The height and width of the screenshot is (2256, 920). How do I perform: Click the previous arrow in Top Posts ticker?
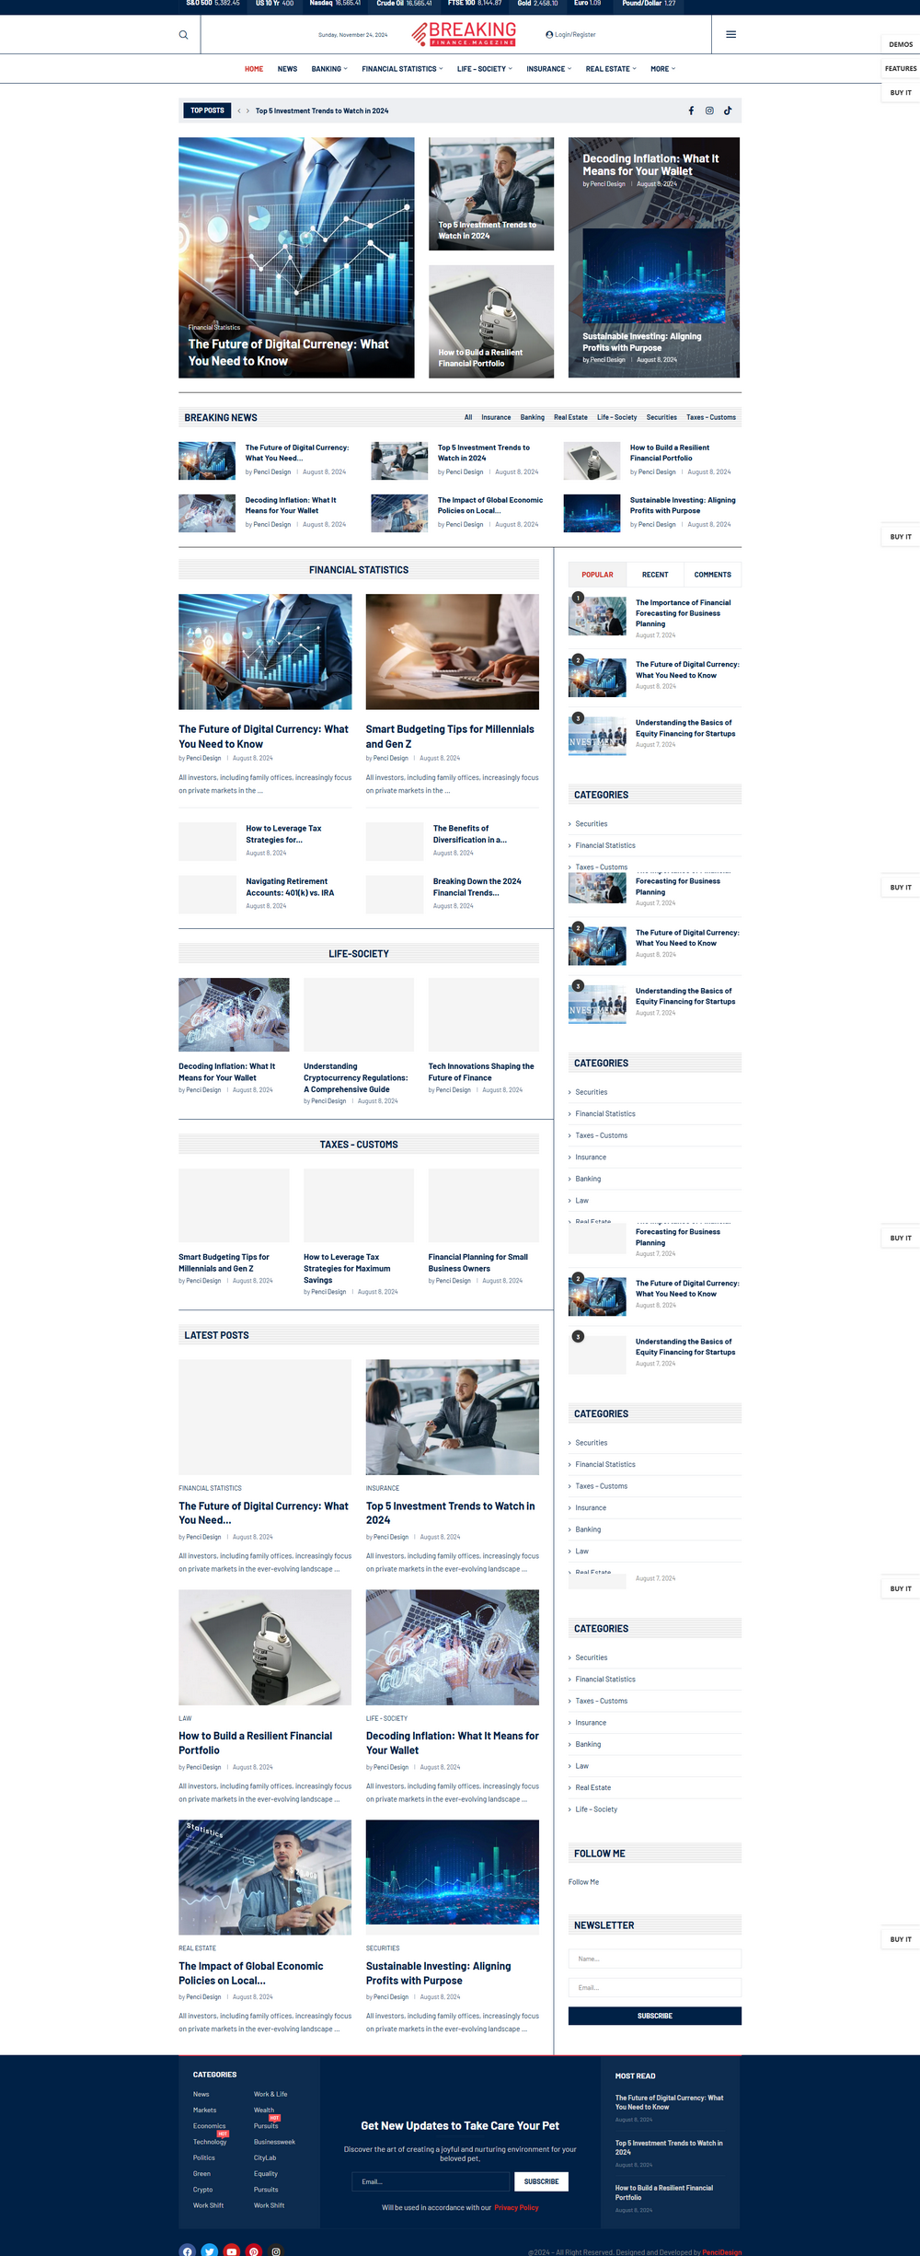tap(239, 110)
